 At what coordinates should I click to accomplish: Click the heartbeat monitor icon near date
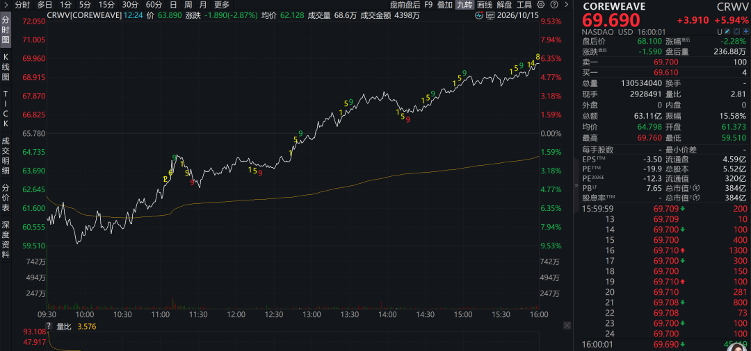[479, 15]
